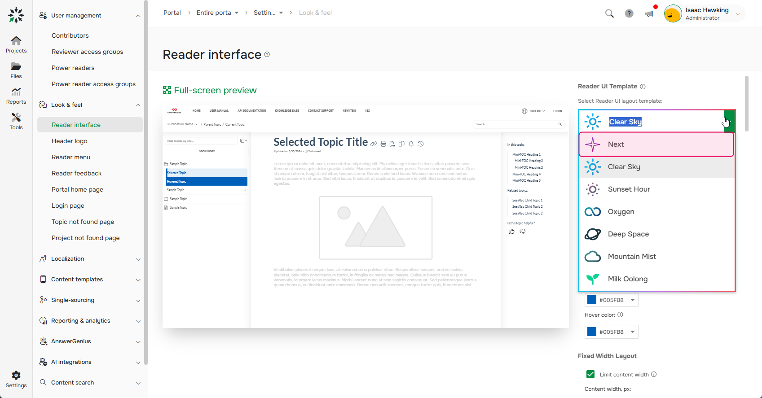
Task: Click the thumbs down icon in preview
Action: click(x=523, y=232)
